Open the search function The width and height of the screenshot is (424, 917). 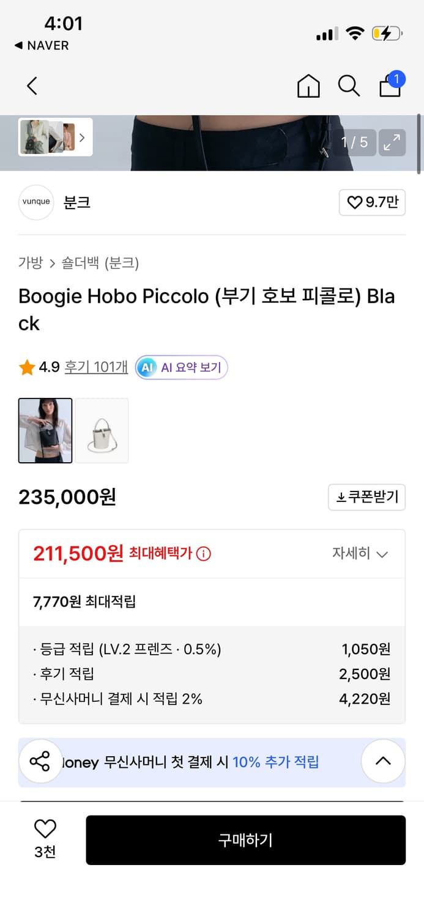(x=349, y=86)
